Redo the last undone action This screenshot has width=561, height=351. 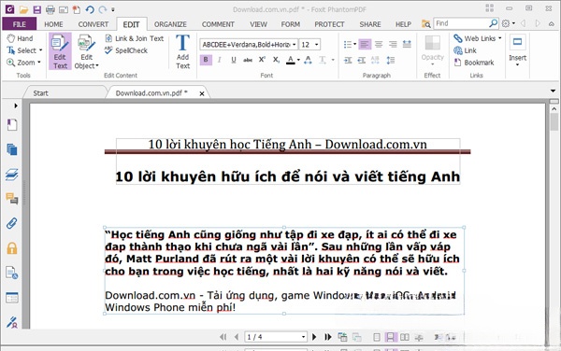(103, 9)
